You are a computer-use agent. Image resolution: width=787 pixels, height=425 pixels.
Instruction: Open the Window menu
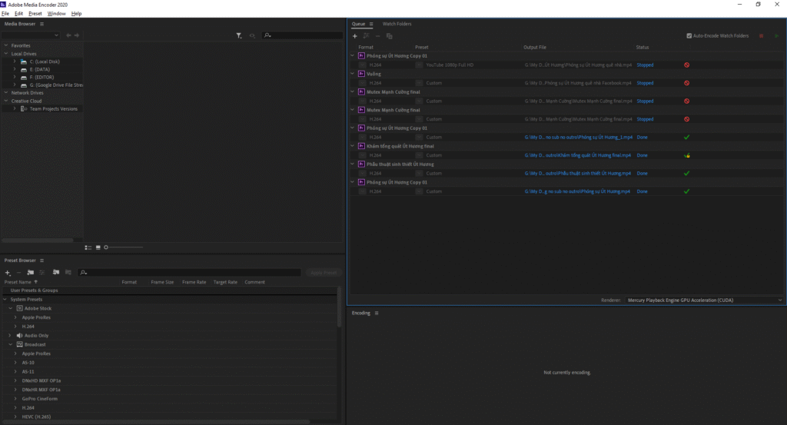56,14
